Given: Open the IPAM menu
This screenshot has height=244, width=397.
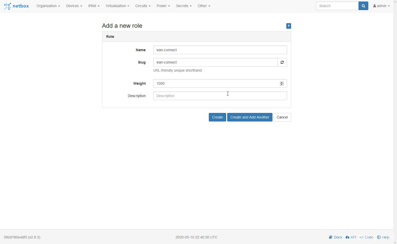Looking at the screenshot, I should click(x=94, y=6).
